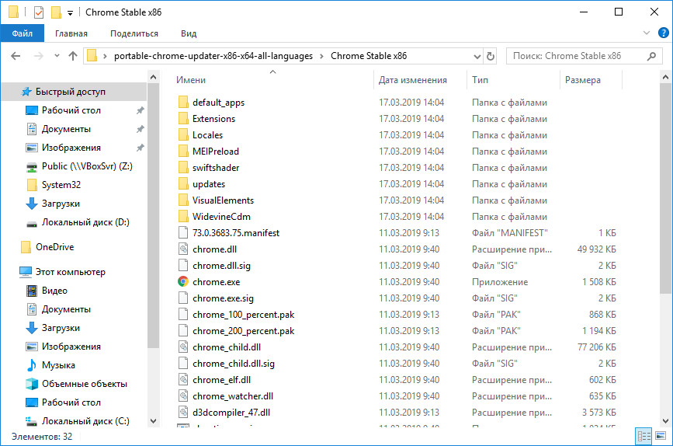Click the navigation pane scroll down arrow
Image resolution: width=673 pixels, height=446 pixels.
[153, 421]
